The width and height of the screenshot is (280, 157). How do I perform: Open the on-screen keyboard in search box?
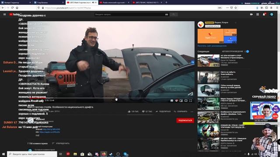(x=167, y=14)
